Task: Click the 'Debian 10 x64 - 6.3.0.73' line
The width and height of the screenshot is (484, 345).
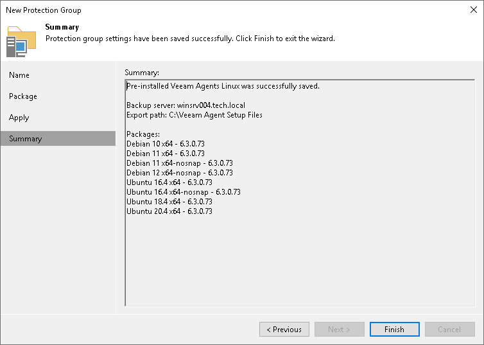Action: (x=166, y=144)
